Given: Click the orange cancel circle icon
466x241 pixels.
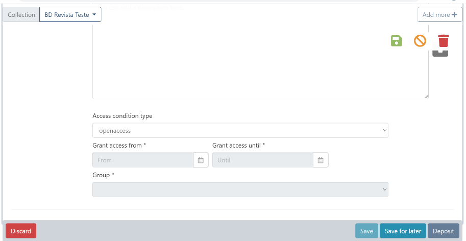Looking at the screenshot, I should [420, 41].
